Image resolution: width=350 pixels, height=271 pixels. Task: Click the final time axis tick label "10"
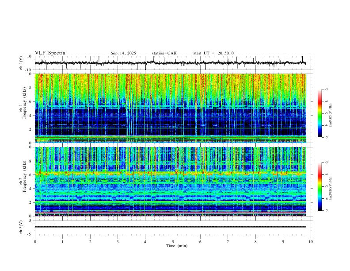coord(311,242)
